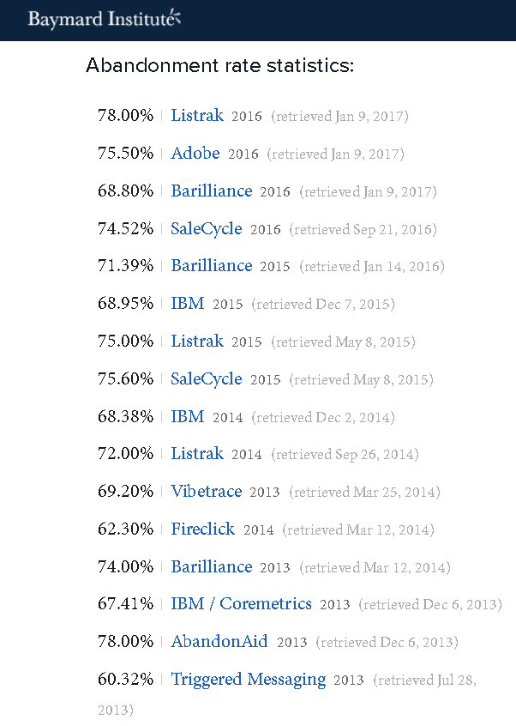
Task: Click the 60.32% percentage value
Action: tap(125, 680)
